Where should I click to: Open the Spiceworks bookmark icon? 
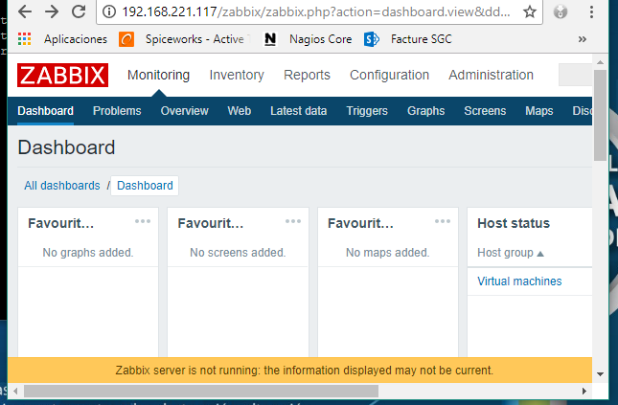[126, 39]
